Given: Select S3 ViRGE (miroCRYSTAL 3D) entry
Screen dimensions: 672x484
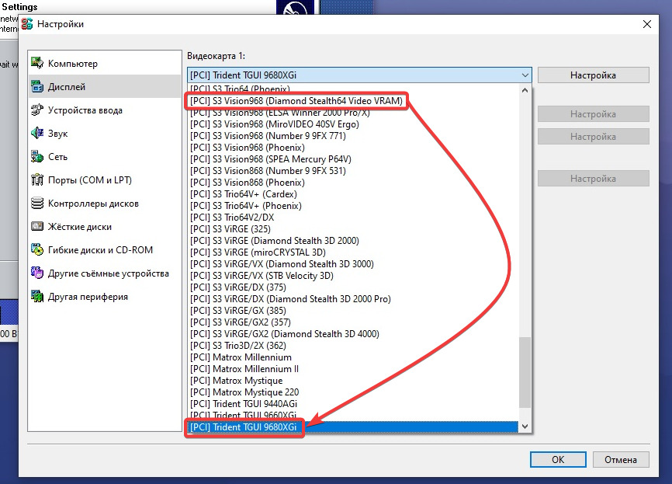Looking at the screenshot, I should point(354,252).
